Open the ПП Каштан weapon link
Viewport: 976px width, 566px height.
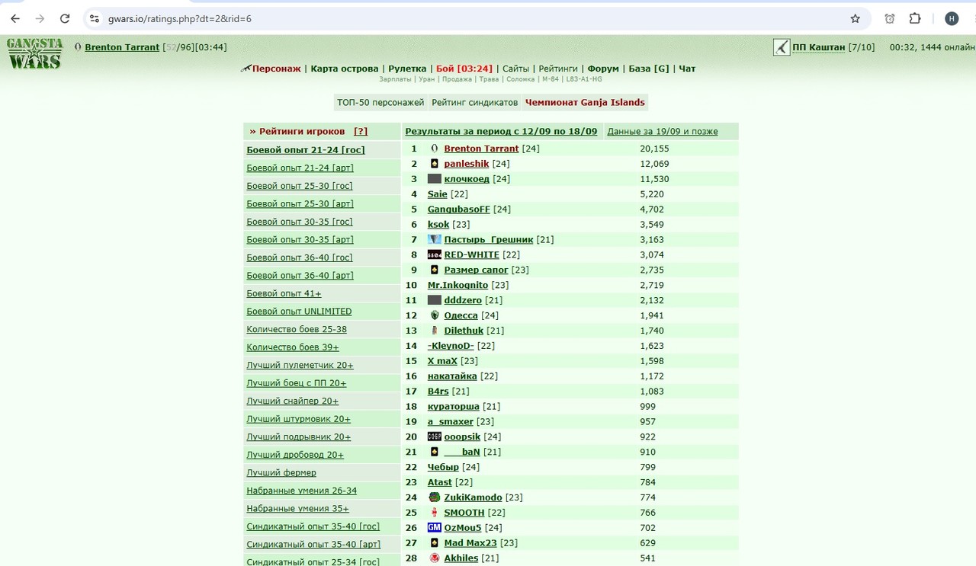(x=818, y=47)
